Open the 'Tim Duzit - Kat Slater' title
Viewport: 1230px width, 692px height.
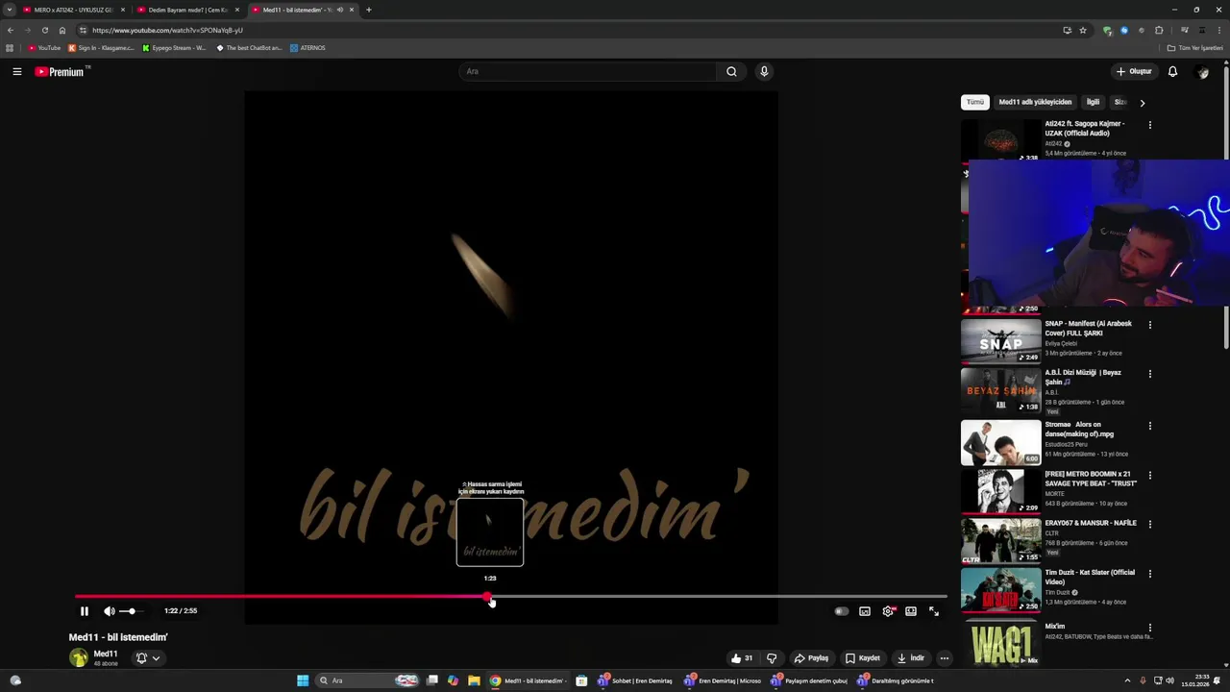click(1090, 577)
